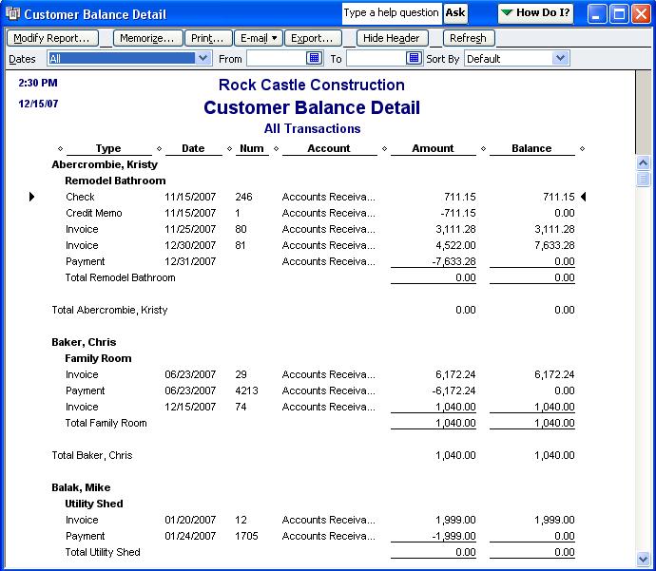Click the Total Remodel Bathroom line
Viewport: 656px width, 571px height.
tap(320, 278)
